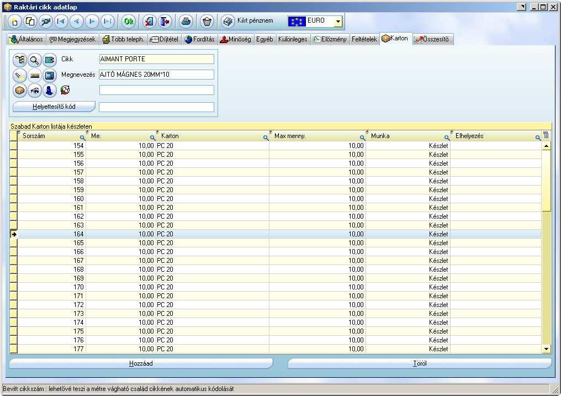Click the duplicate record toolbar icon
Screen dimensions: 561x396
[x=30, y=22]
